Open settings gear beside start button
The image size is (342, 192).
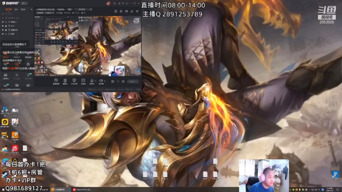tap(123, 82)
